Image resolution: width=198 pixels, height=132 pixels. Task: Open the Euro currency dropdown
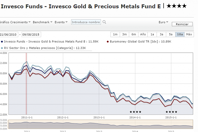point(163,22)
